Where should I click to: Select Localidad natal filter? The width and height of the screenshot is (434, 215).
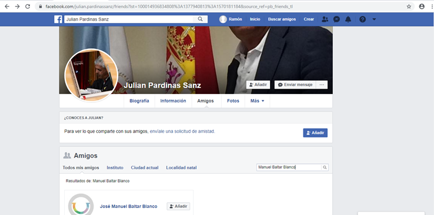[x=181, y=168]
